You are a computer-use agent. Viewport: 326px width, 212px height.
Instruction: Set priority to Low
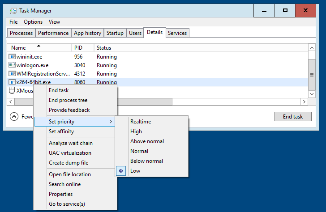click(135, 171)
